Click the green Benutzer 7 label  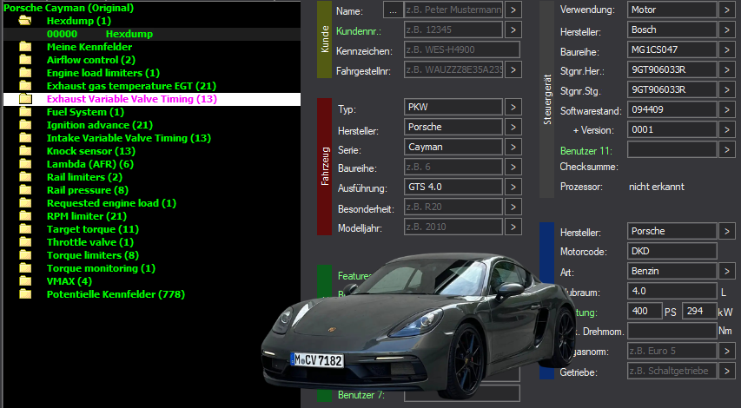[361, 395]
